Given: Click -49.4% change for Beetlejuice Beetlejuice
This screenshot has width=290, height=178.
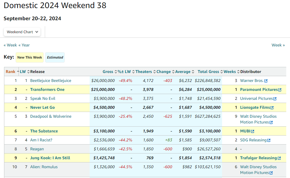Looking at the screenshot, I should click(x=125, y=80).
